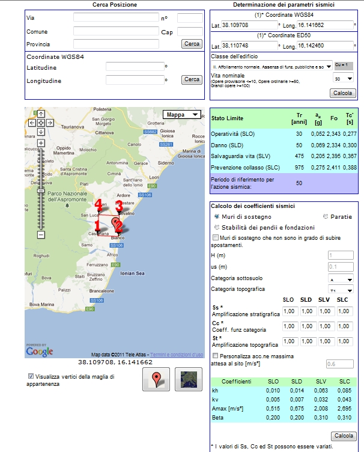Open Termini e condizioni d'uso link
Image resolution: width=364 pixels, height=452 pixels.
[177, 355]
